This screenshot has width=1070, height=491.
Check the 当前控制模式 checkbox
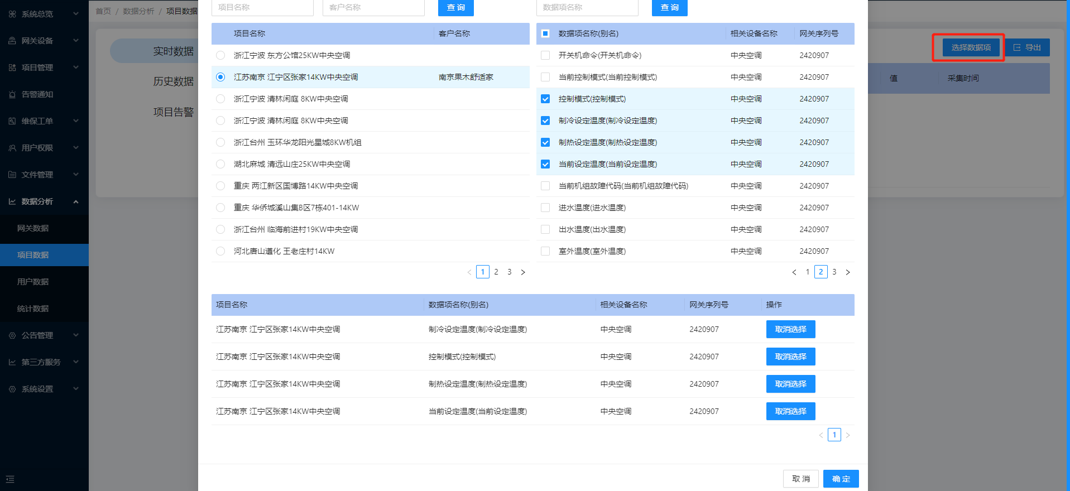pos(545,77)
